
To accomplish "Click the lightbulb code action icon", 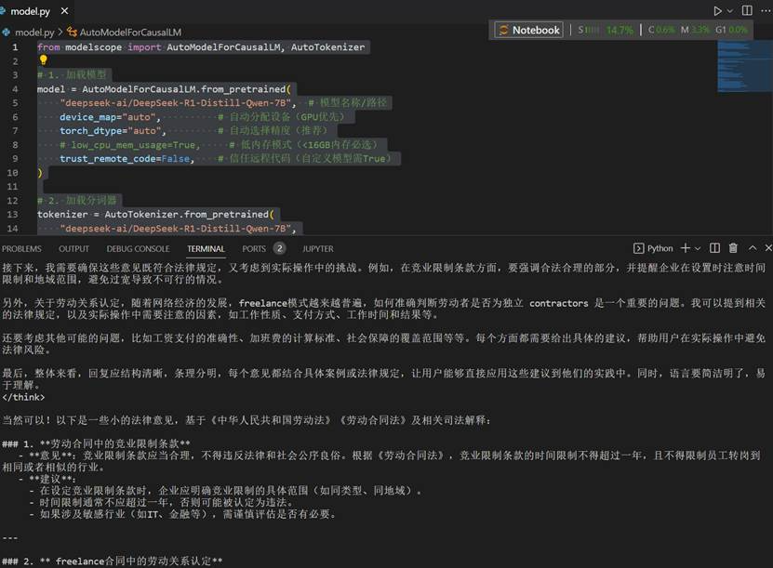I will (x=44, y=60).
